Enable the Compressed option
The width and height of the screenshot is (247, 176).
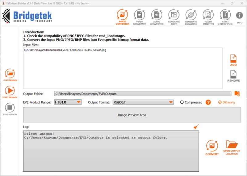tap(182, 102)
